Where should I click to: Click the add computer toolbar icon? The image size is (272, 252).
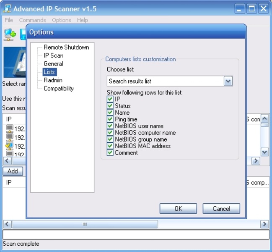click(10, 34)
